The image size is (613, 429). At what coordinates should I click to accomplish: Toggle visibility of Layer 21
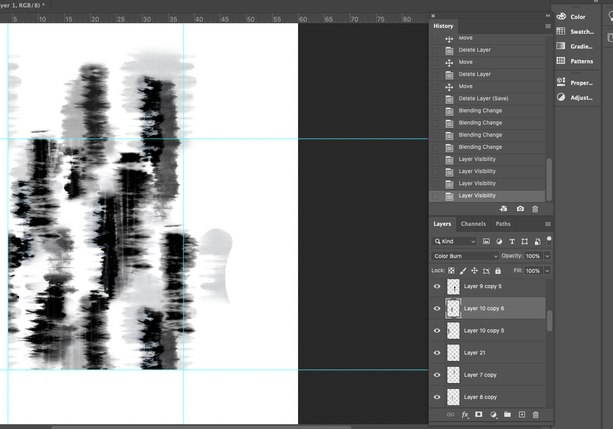pos(437,353)
